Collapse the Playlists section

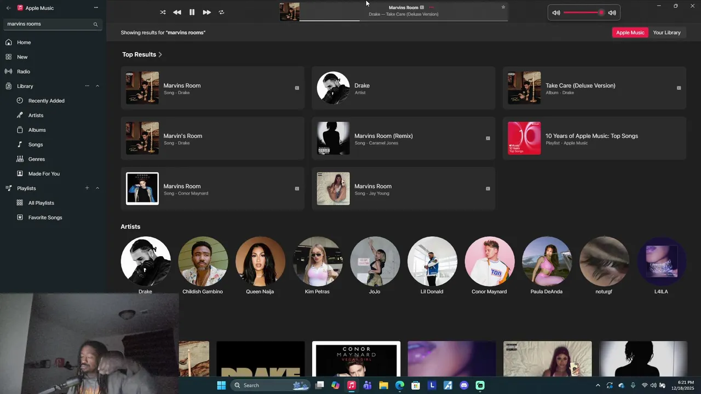point(97,188)
